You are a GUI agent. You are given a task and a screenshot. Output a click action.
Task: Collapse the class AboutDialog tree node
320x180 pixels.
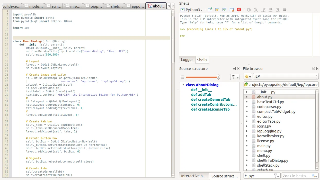pos(183,85)
